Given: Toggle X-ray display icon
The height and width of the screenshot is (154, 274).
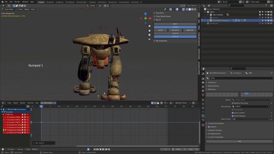Looking at the screenshot, I should (183, 9).
